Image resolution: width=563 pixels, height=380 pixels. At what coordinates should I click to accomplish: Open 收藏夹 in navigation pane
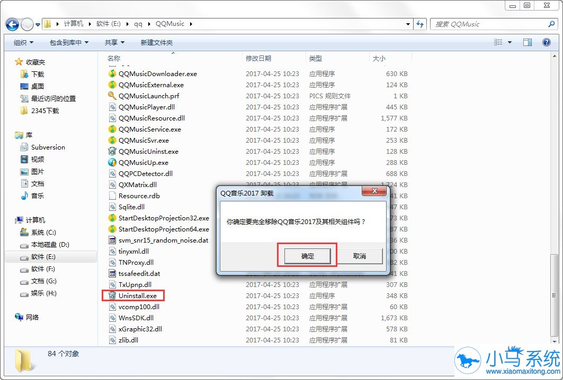[x=35, y=62]
